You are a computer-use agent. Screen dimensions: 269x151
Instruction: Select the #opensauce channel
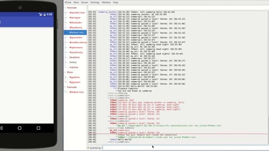(76, 47)
